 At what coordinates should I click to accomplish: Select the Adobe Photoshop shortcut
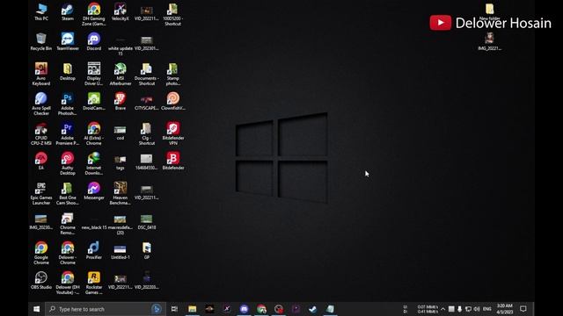tap(68, 104)
